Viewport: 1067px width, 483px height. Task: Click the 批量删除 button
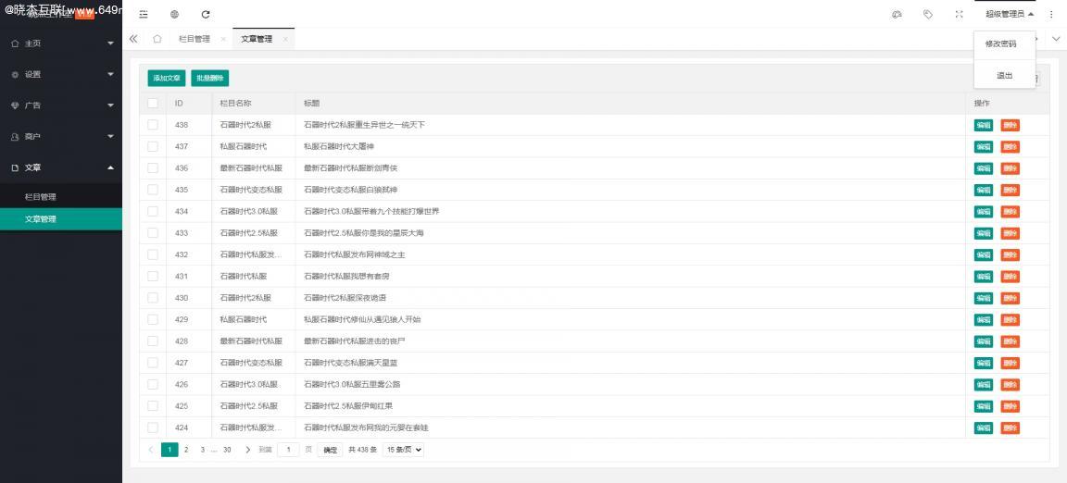pos(209,79)
